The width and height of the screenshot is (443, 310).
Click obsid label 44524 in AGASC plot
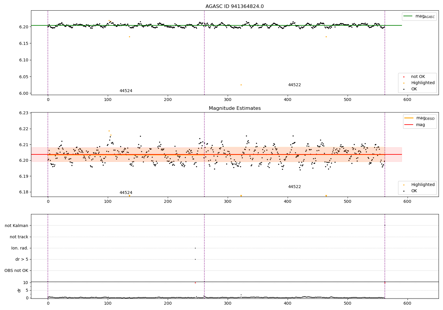tap(126, 91)
